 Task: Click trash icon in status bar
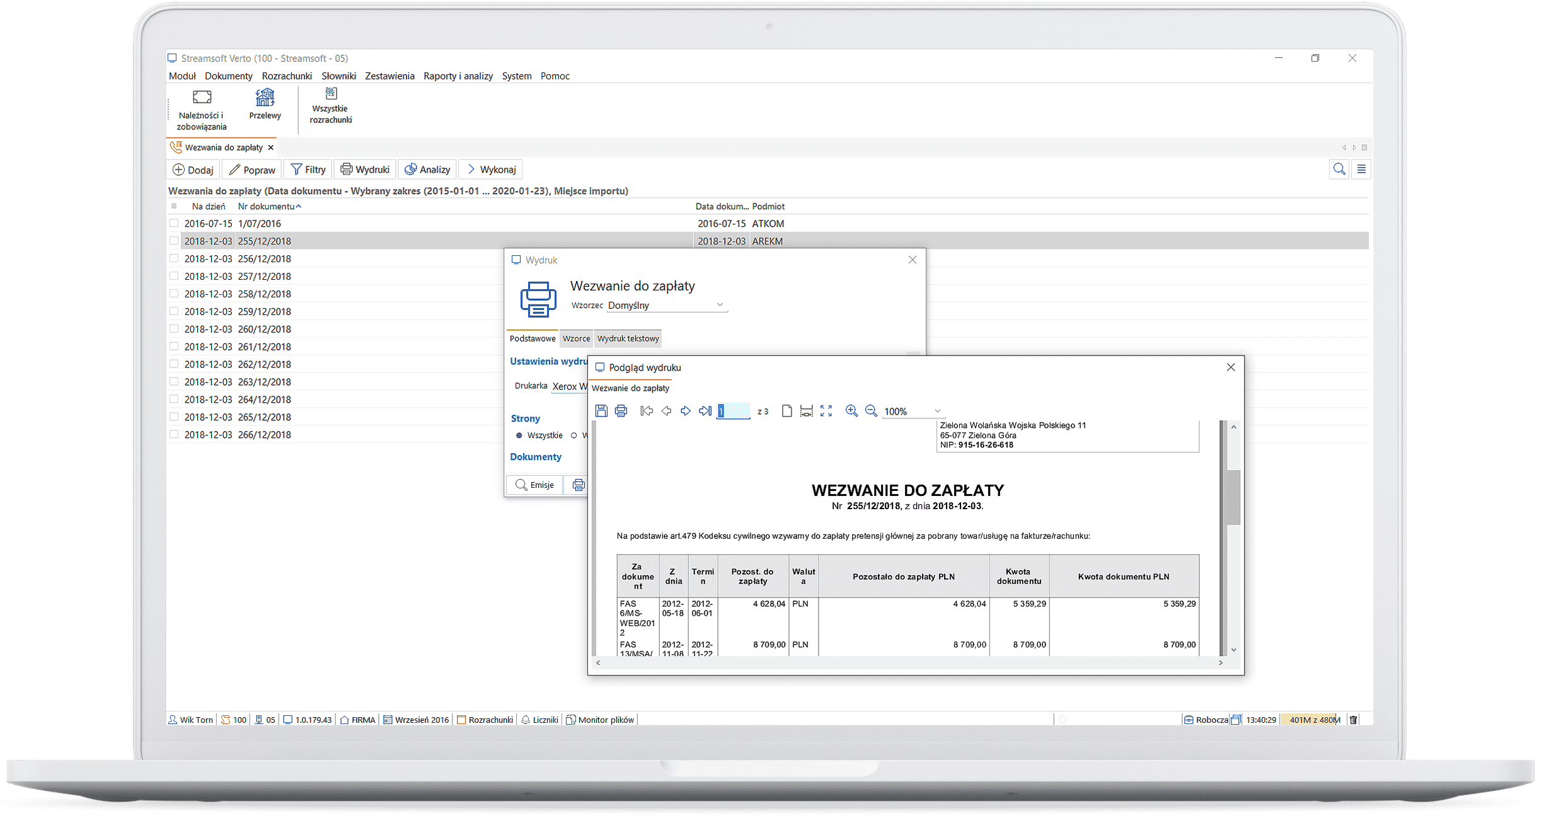[1353, 720]
